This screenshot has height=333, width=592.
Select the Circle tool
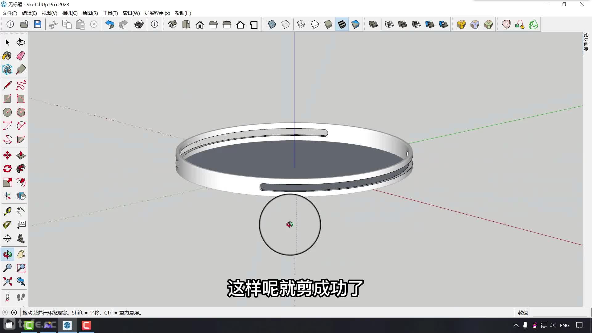point(7,112)
